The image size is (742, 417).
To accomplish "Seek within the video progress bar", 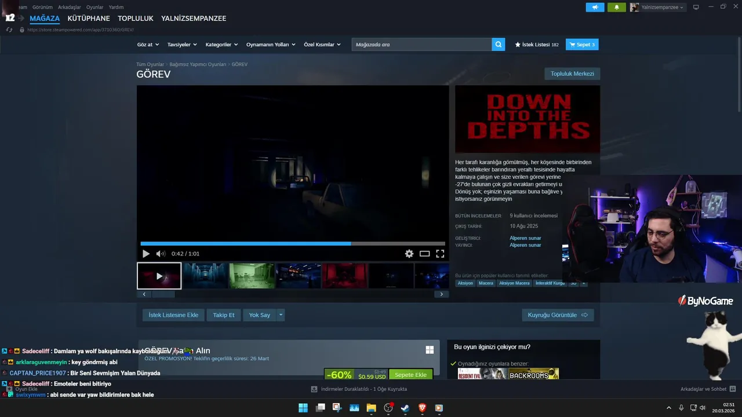I will (293, 244).
